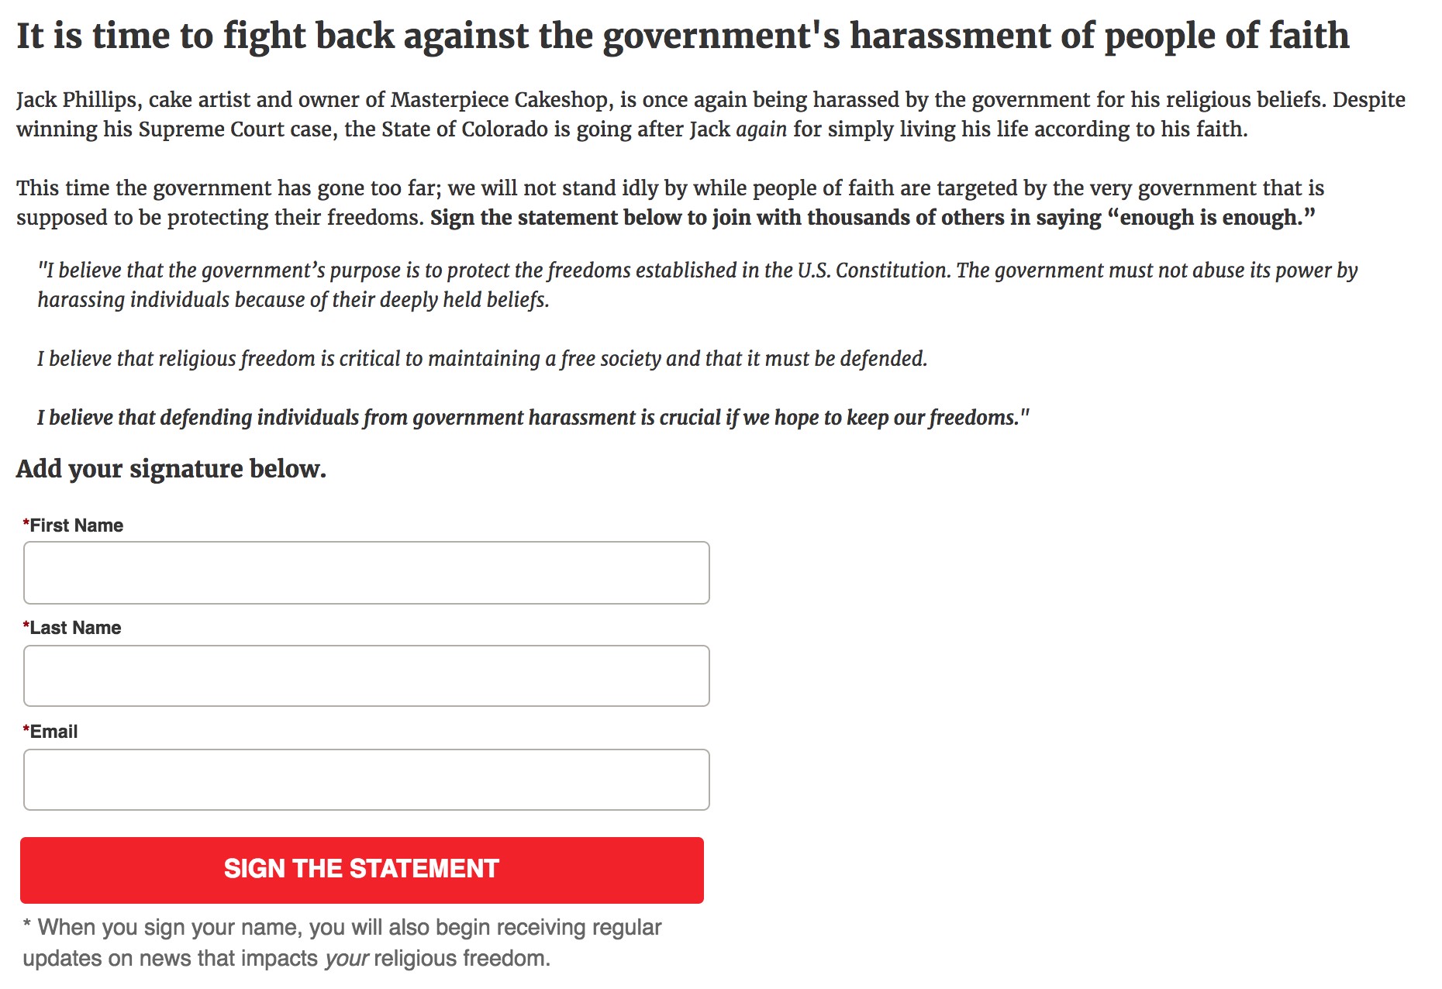Screen dimensions: 1442x989
Task: Click the paragraph mentioning Masterpiece Cakeshop
Action: pos(710,114)
